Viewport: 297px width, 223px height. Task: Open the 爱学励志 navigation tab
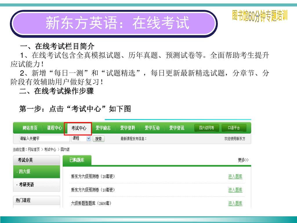click(x=103, y=128)
